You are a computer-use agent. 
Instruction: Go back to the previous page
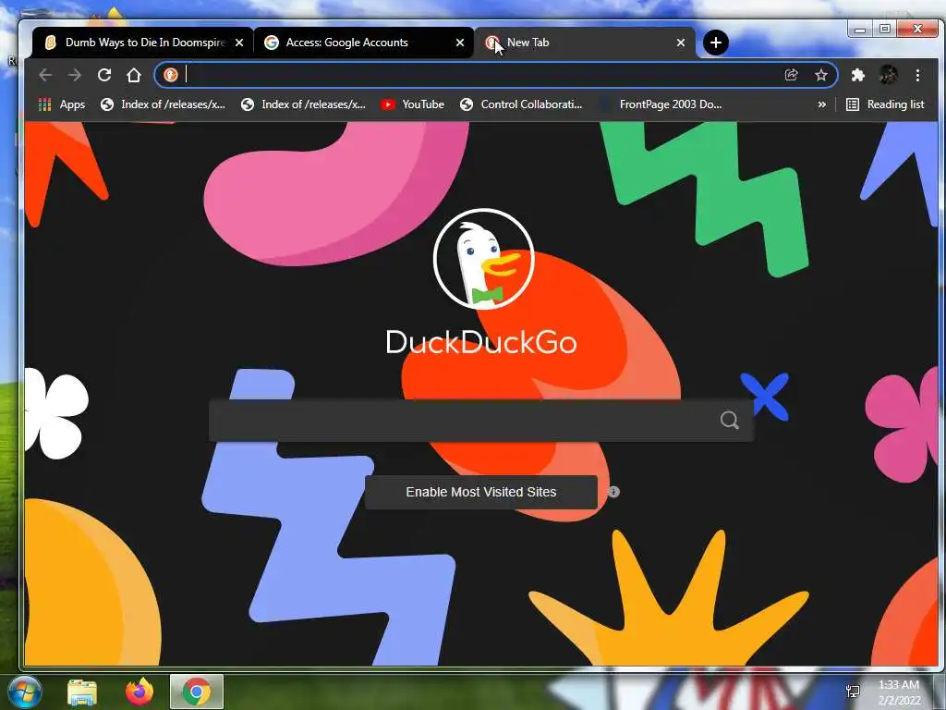click(x=45, y=75)
